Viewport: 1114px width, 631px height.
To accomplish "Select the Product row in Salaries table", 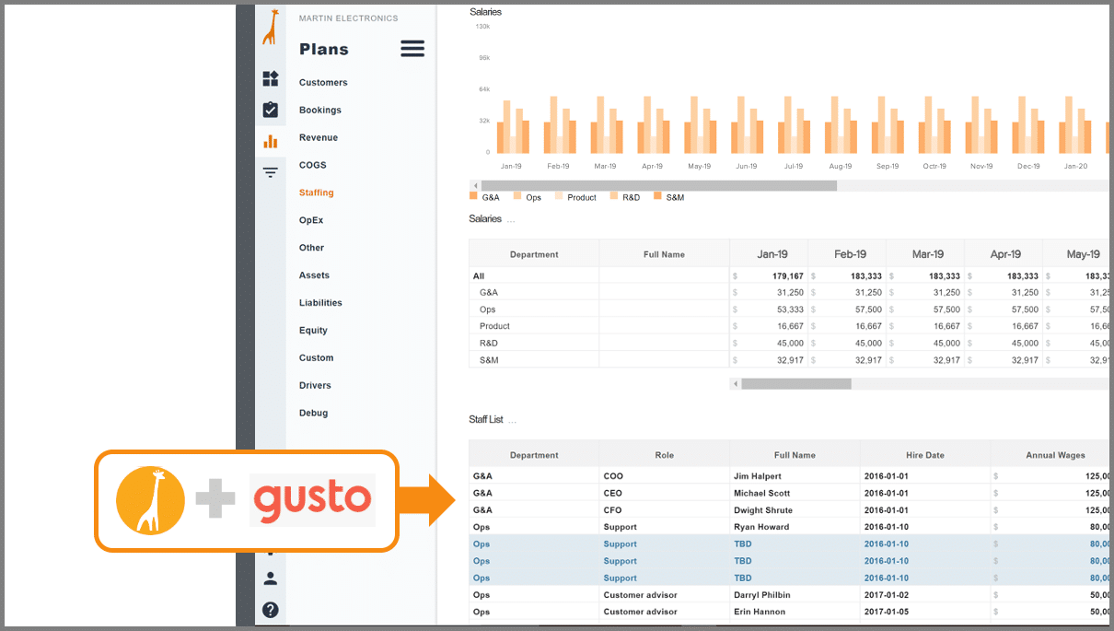I will [x=789, y=326].
